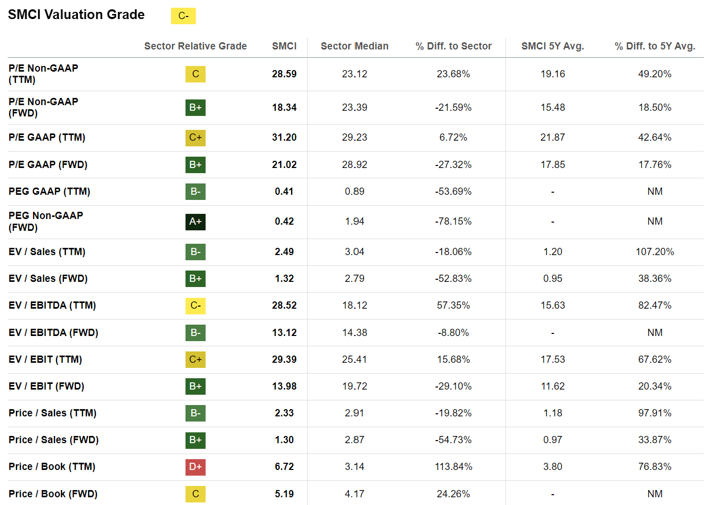This screenshot has width=708, height=505.
Task: Click the % Diff. to Sector column header
Action: coord(453,46)
